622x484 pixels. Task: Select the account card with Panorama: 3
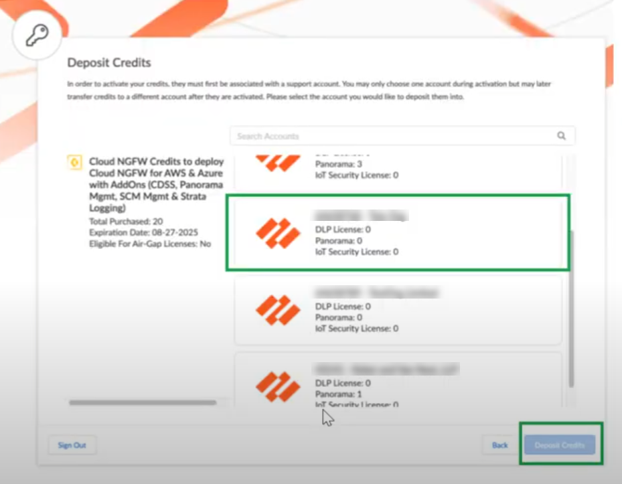pos(398,171)
